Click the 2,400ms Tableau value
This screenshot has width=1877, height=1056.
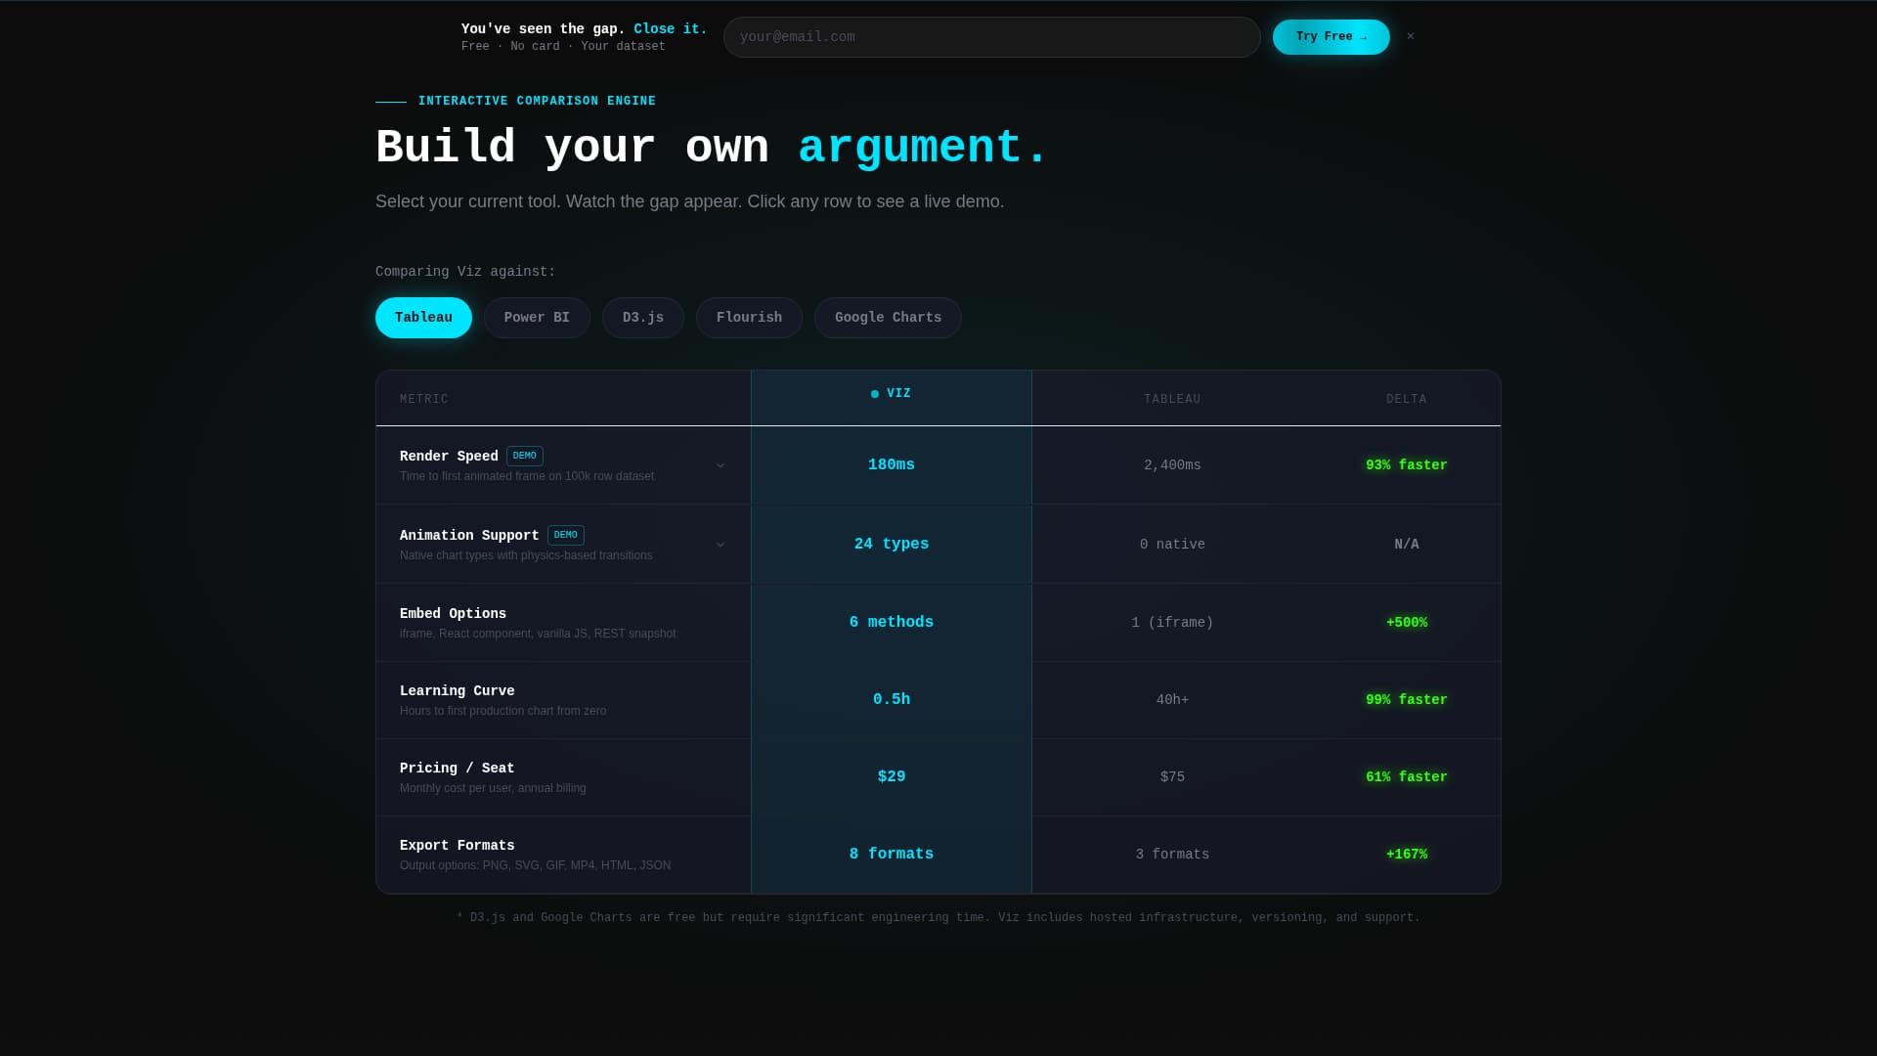click(x=1172, y=465)
